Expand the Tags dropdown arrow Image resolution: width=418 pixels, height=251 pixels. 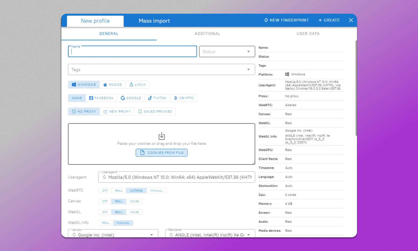248,70
